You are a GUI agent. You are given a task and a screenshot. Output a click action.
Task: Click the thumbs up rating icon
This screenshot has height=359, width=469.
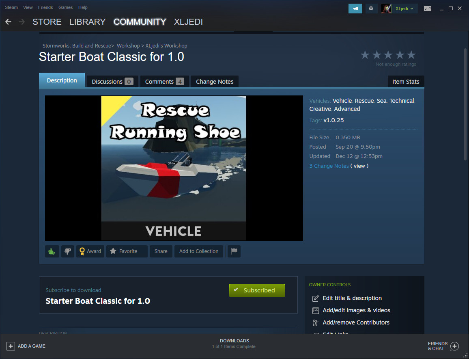point(52,251)
